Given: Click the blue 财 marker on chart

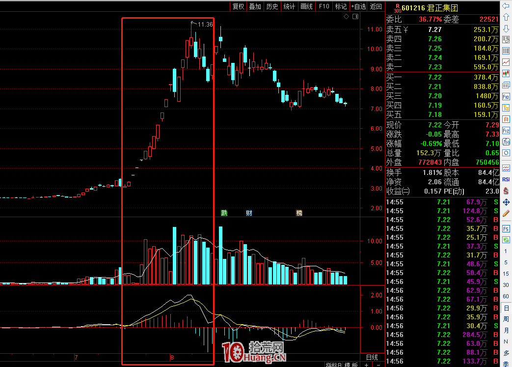Looking at the screenshot, I should [249, 213].
